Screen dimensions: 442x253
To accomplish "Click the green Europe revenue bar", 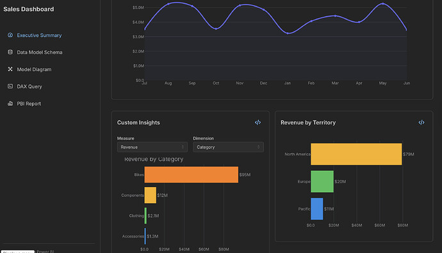I will point(322,181).
